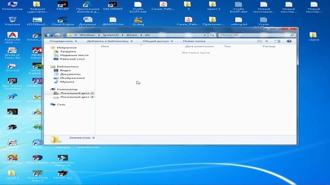Click the etc segment in address bar
The height and width of the screenshot is (185, 330).
point(147,35)
